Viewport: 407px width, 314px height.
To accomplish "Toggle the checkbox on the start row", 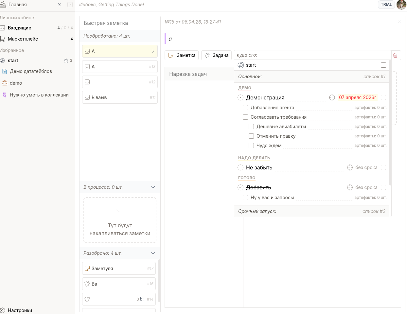I will 383,65.
